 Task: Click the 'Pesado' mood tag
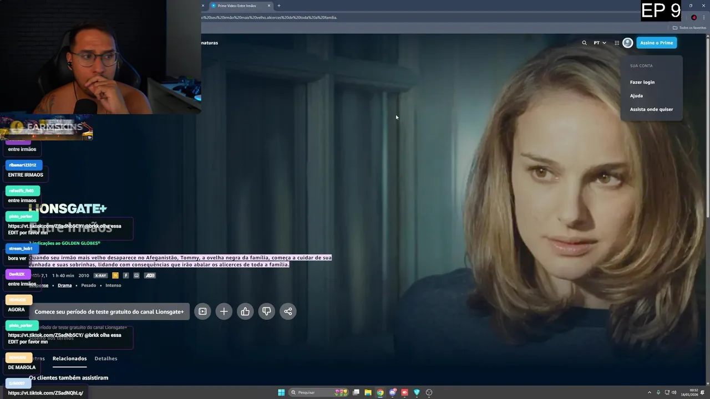pos(89,285)
